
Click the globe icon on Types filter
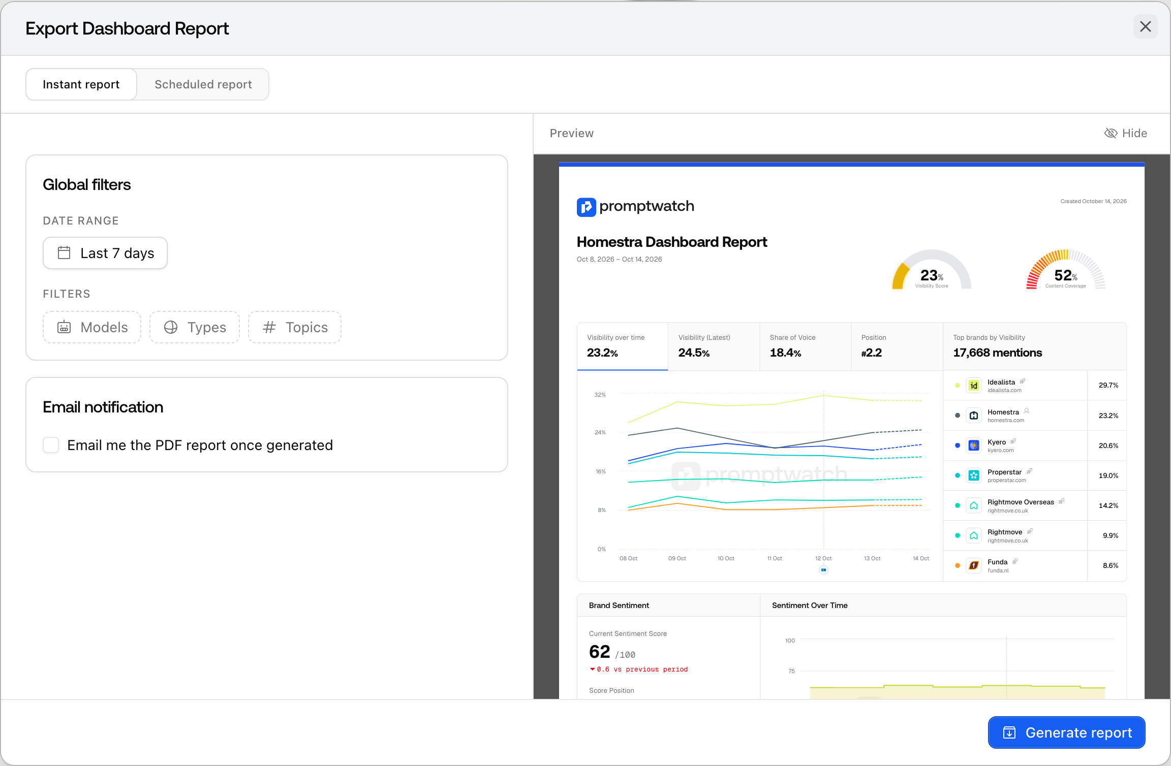point(171,327)
